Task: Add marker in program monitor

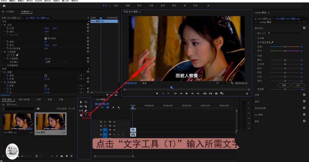Action: (x=157, y=94)
